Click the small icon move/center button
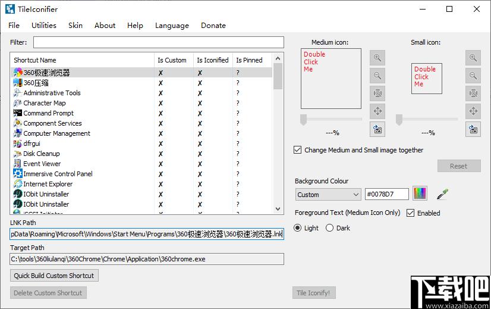 pos(473,111)
